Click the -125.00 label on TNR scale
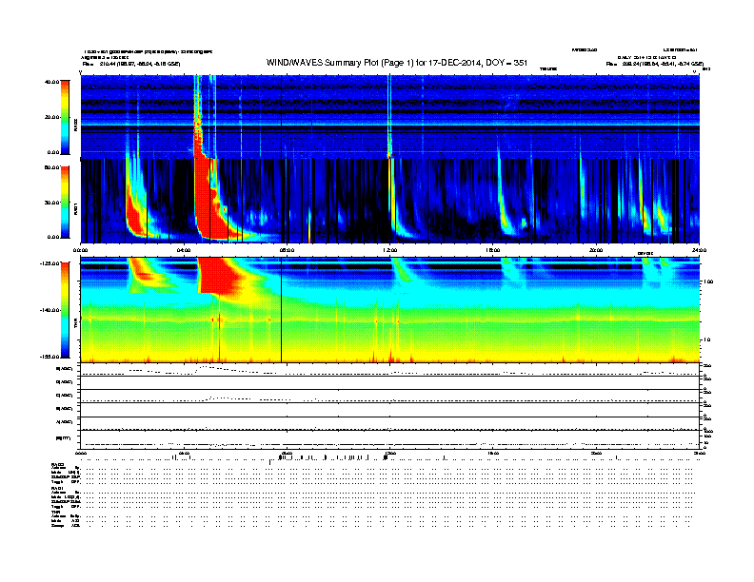Viewport: 754px width, 582px height. click(50, 263)
